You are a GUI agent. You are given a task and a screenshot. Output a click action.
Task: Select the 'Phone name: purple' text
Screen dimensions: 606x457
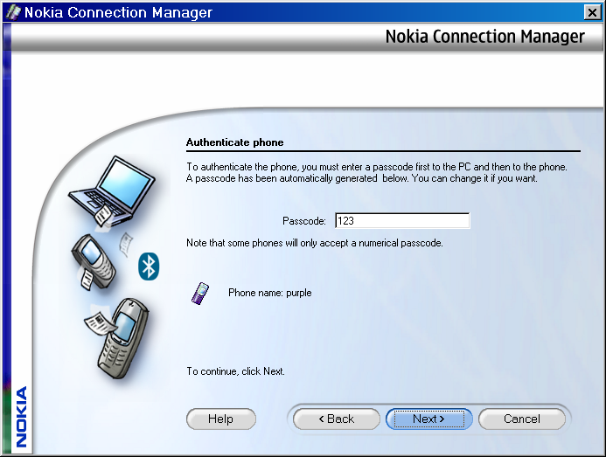coord(269,293)
